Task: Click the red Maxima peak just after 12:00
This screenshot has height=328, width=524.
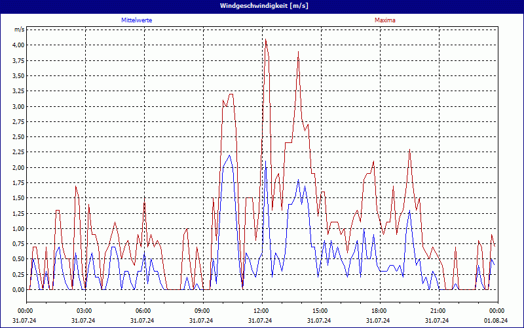Action: click(266, 39)
